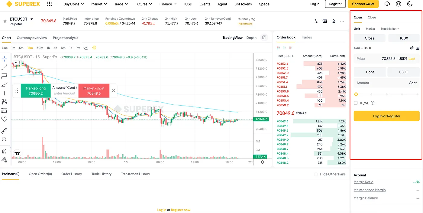423x213 pixels.
Task: Switch to the Close tab in order panel
Action: click(372, 17)
